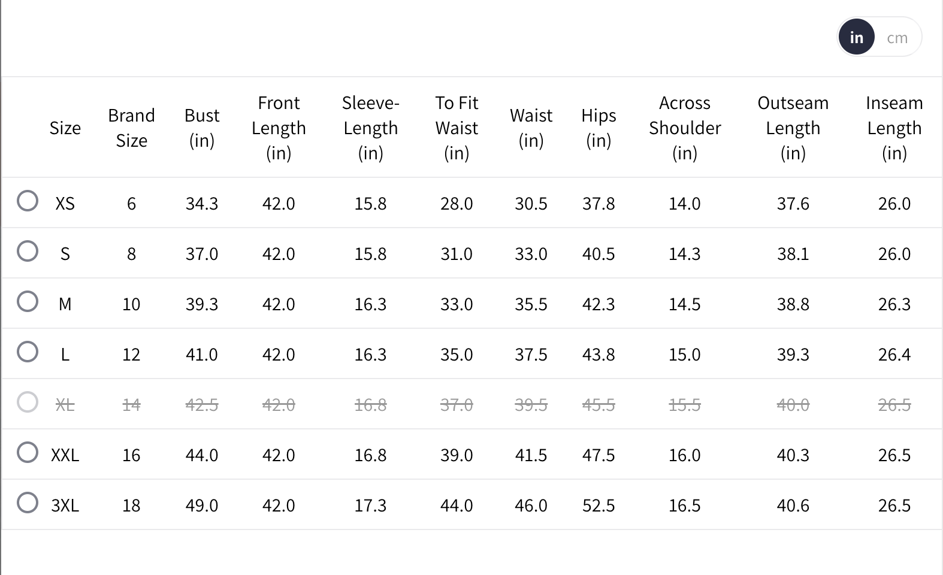943x575 pixels.
Task: Click the To Fit Waist header
Action: pyautogui.click(x=457, y=128)
